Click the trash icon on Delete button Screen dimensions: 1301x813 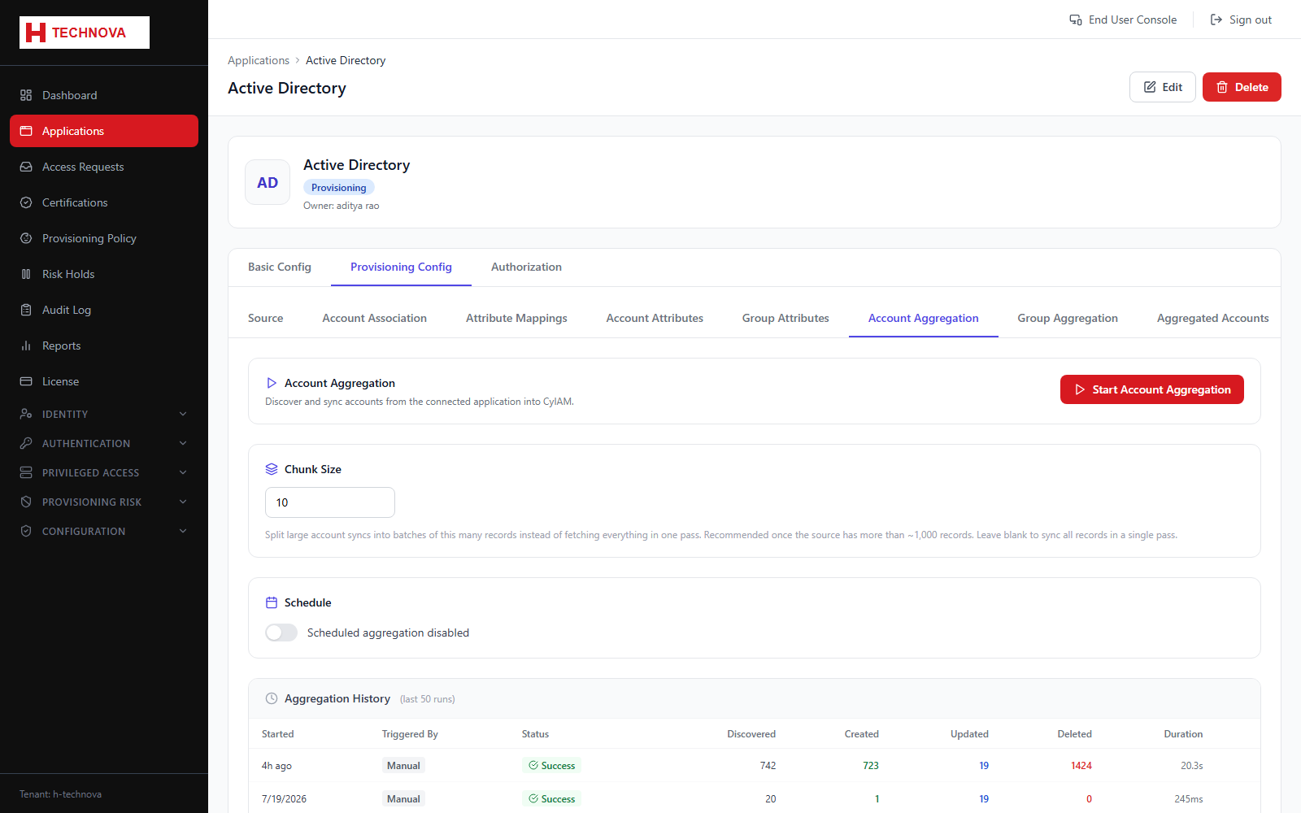point(1222,87)
